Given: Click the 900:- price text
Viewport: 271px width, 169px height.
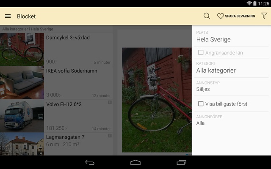Looking at the screenshot, I should [52, 62].
